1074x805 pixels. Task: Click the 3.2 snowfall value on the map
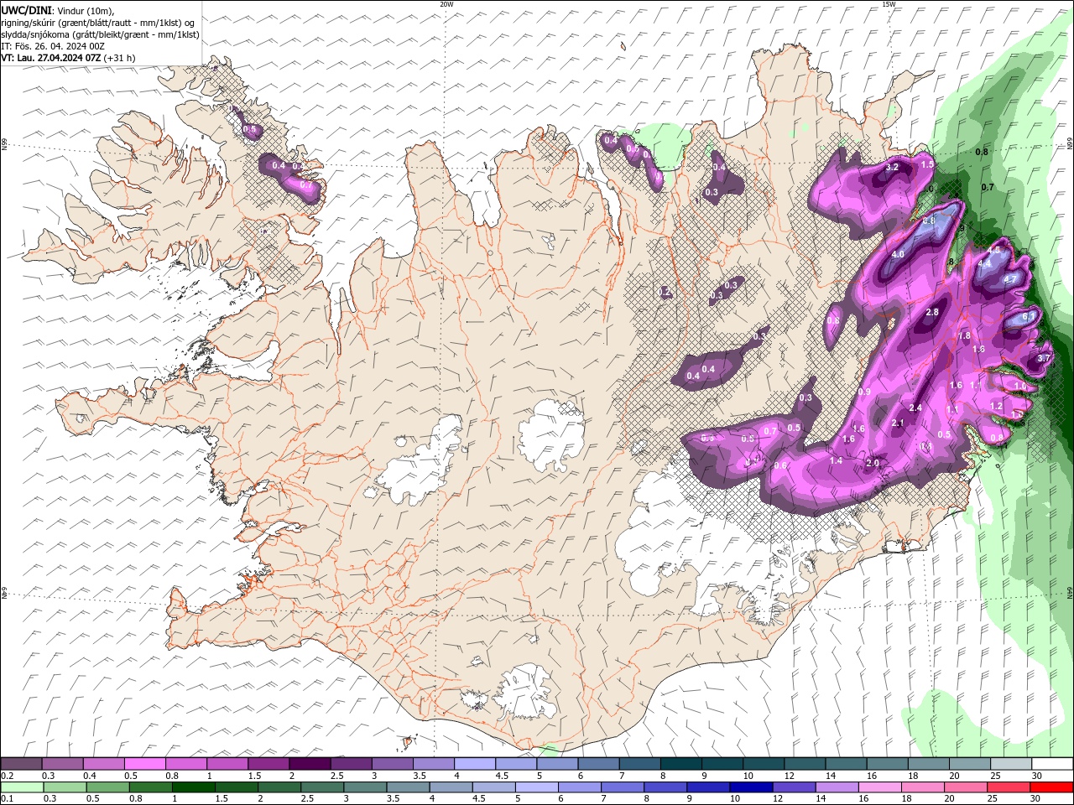(892, 168)
